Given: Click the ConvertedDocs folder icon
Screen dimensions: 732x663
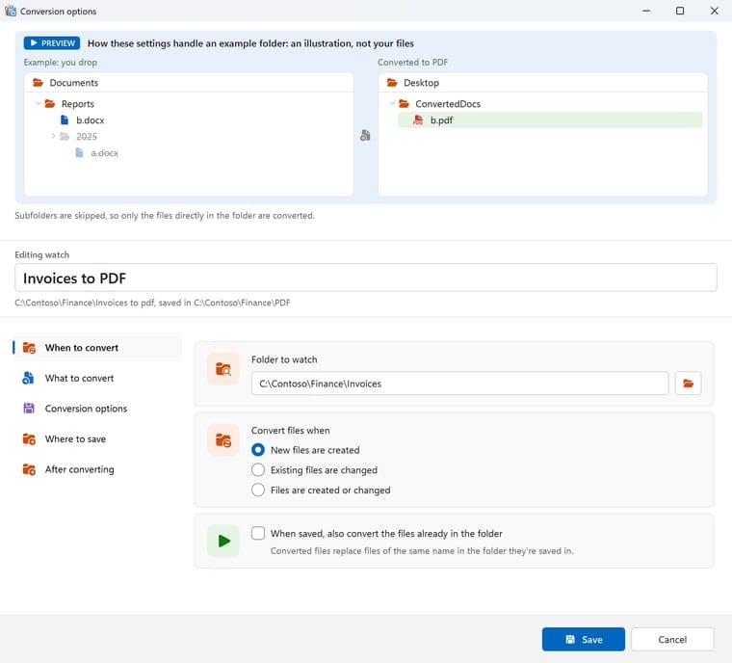Looking at the screenshot, I should pos(405,104).
